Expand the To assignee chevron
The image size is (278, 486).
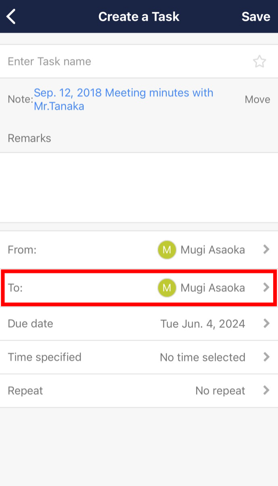click(x=266, y=287)
